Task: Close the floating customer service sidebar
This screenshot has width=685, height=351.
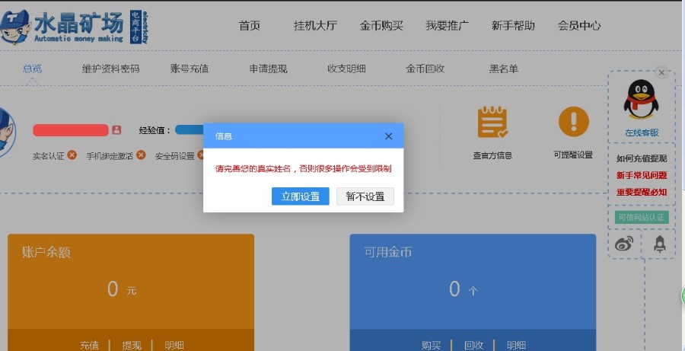Action: coord(661,72)
